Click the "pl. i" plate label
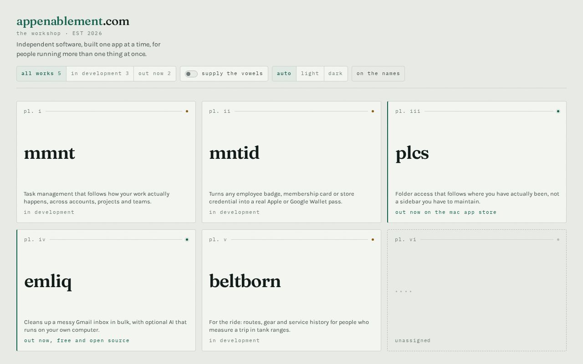The image size is (583, 364). (33, 111)
